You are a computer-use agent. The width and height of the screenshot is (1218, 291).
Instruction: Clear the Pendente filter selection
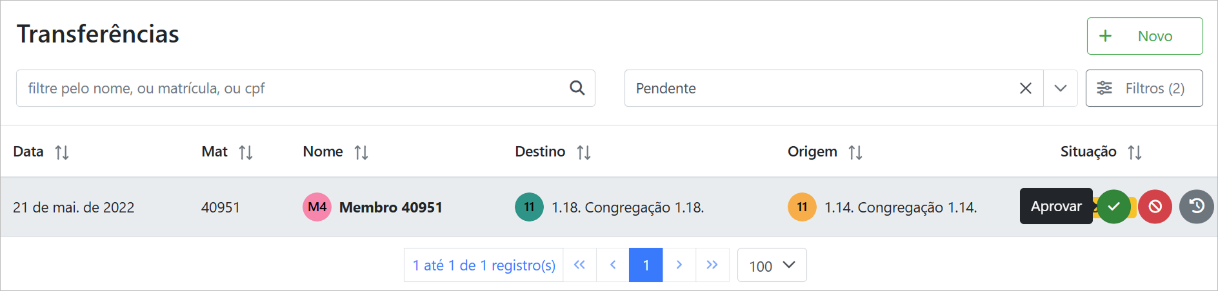tap(1025, 88)
